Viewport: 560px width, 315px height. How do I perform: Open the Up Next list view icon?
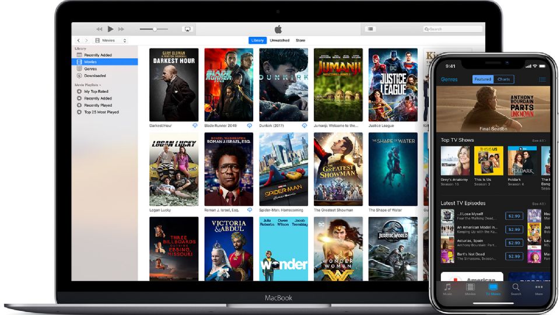coord(370,29)
